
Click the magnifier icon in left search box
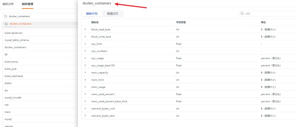coord(6,16)
